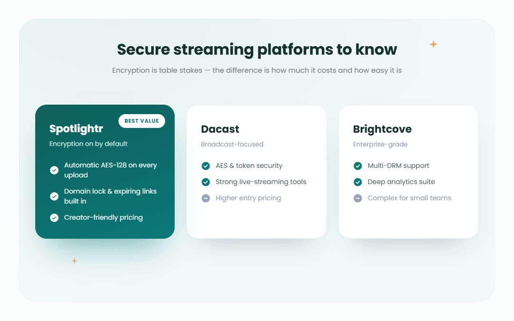Click the check icon for Strong live-streaming tools
The image size is (514, 321).
click(206, 182)
